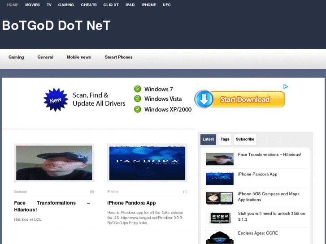Image resolution: width=326 pixels, height=244 pixels.
Task: Open the iPhone Pandora App post title
Action: (131, 203)
